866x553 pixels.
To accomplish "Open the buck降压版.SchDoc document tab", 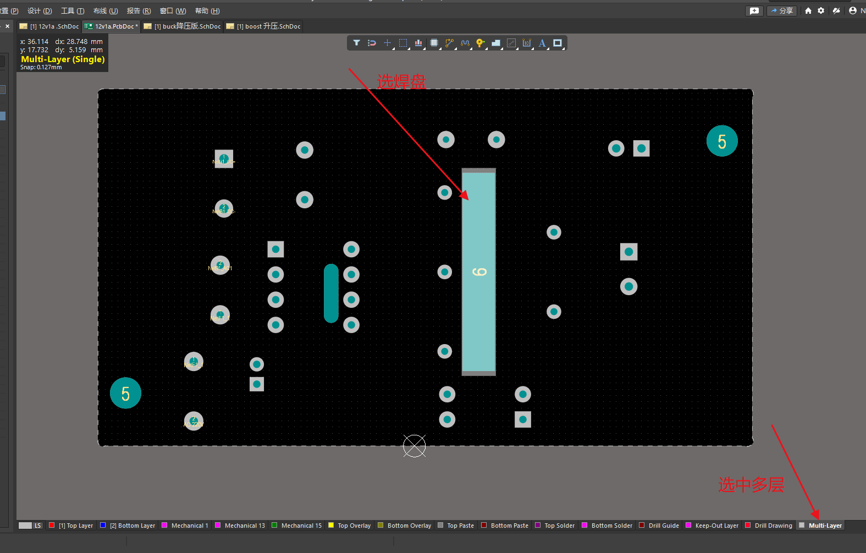I will point(183,26).
